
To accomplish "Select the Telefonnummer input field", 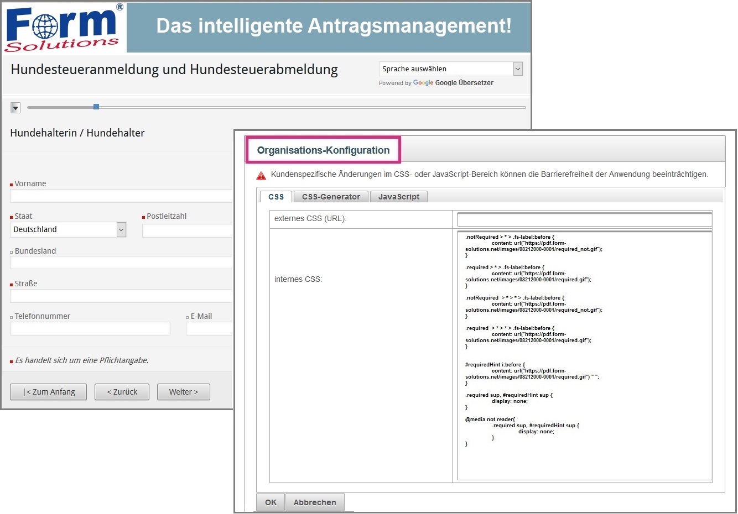I will (90, 329).
